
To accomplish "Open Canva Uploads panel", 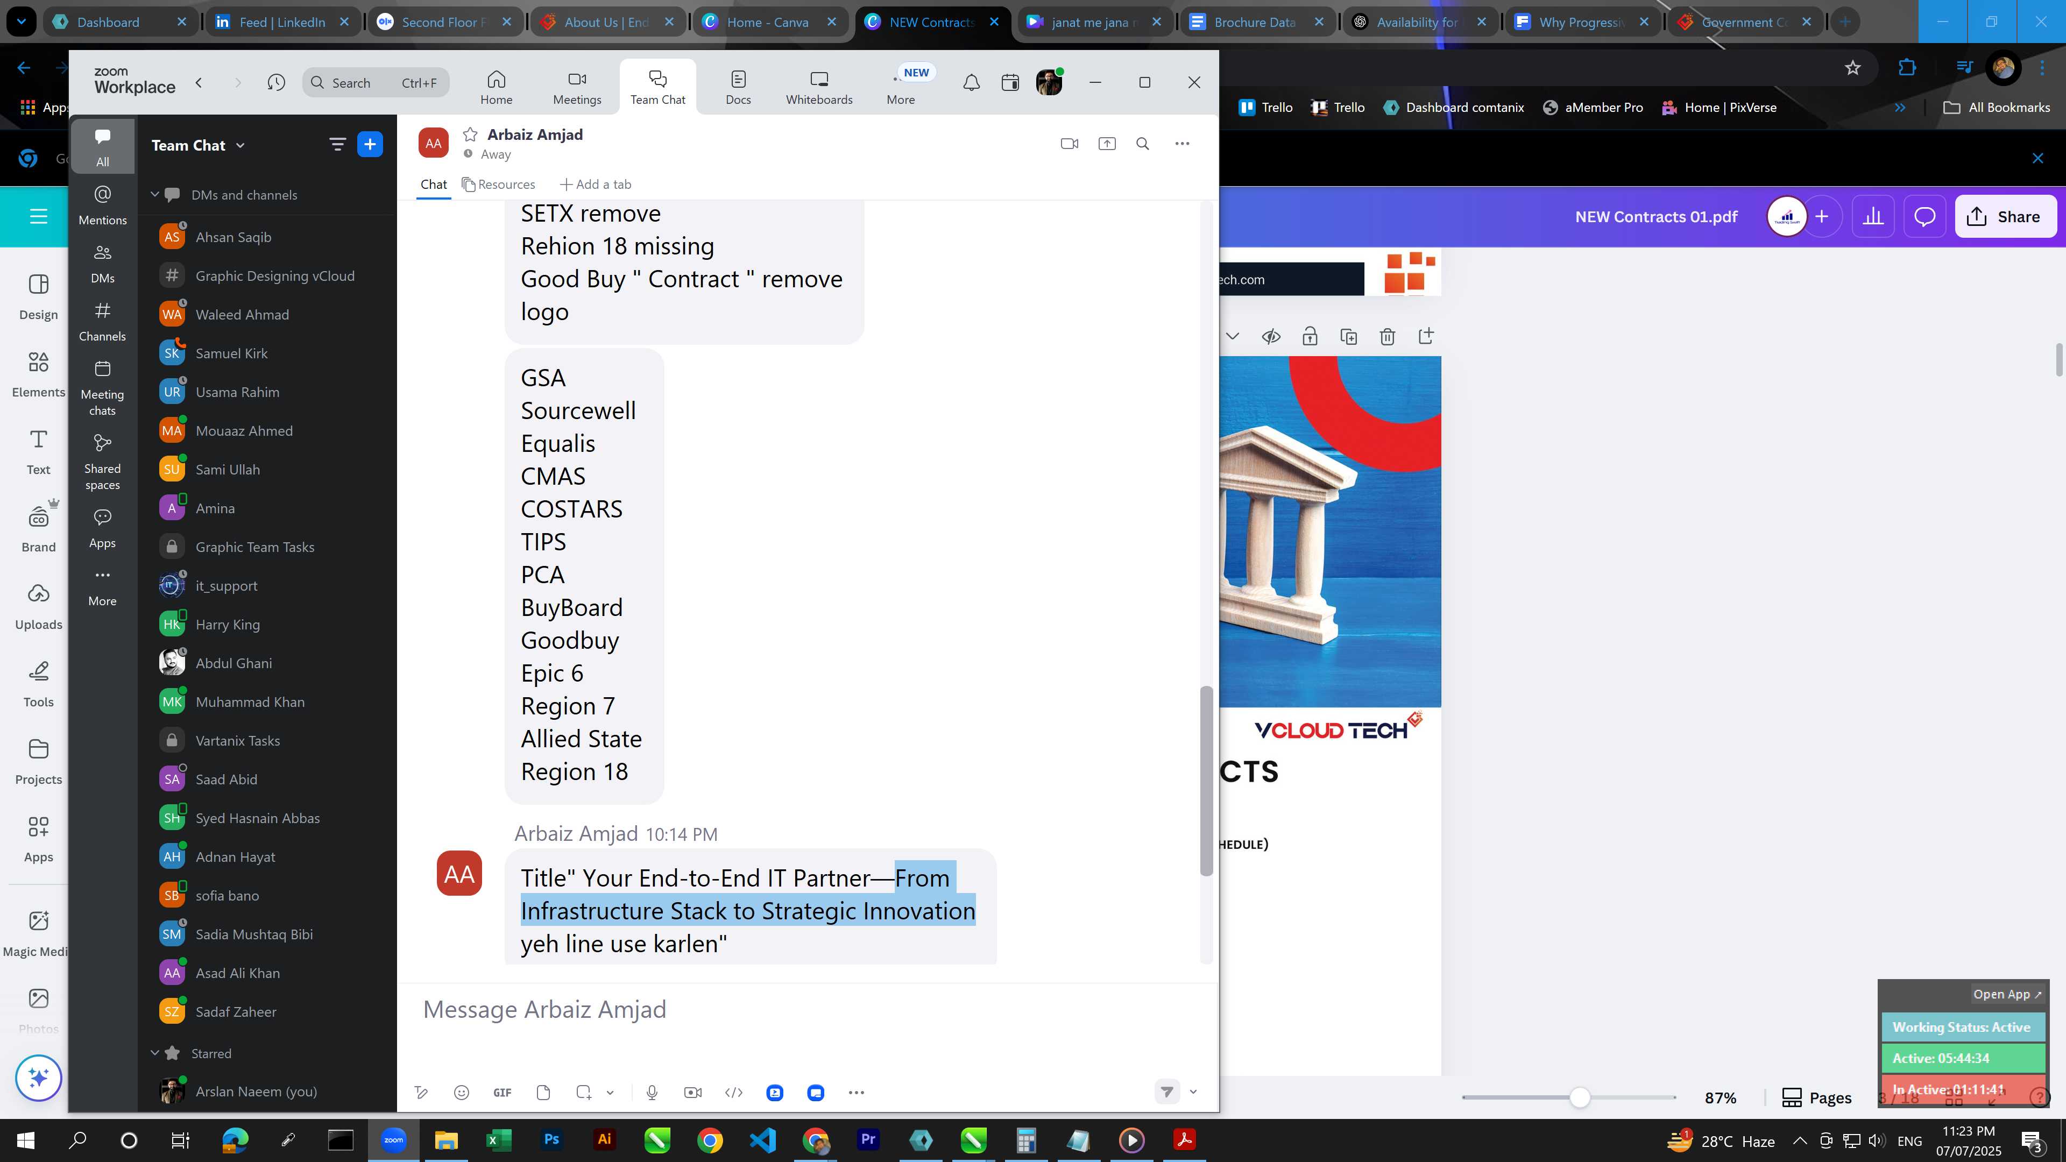I will point(39,606).
